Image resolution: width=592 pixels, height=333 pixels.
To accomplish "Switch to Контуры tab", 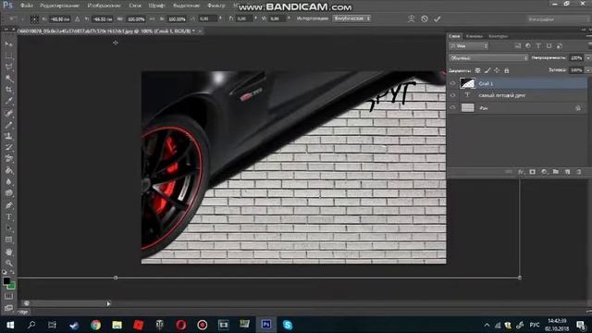I will pyautogui.click(x=498, y=36).
